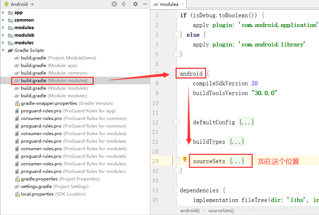Collapse the if block fold marker on line 1
319x215 pixels.
click(177, 15)
